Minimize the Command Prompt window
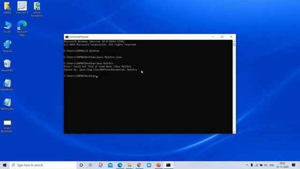 tap(213, 37)
